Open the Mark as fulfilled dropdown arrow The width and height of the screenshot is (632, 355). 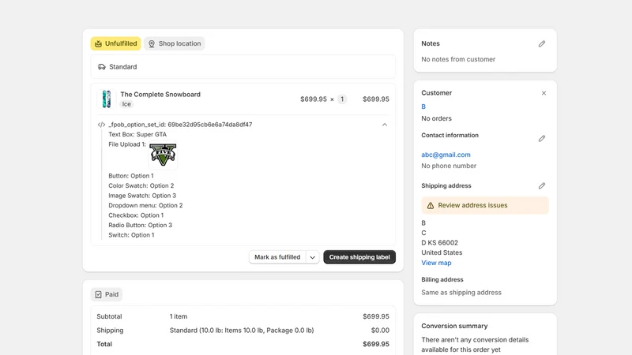pyautogui.click(x=312, y=257)
